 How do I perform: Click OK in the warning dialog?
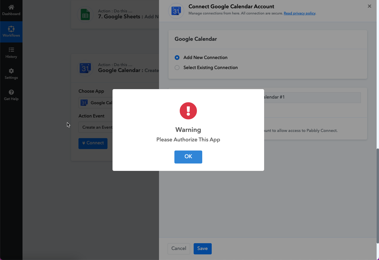(188, 157)
